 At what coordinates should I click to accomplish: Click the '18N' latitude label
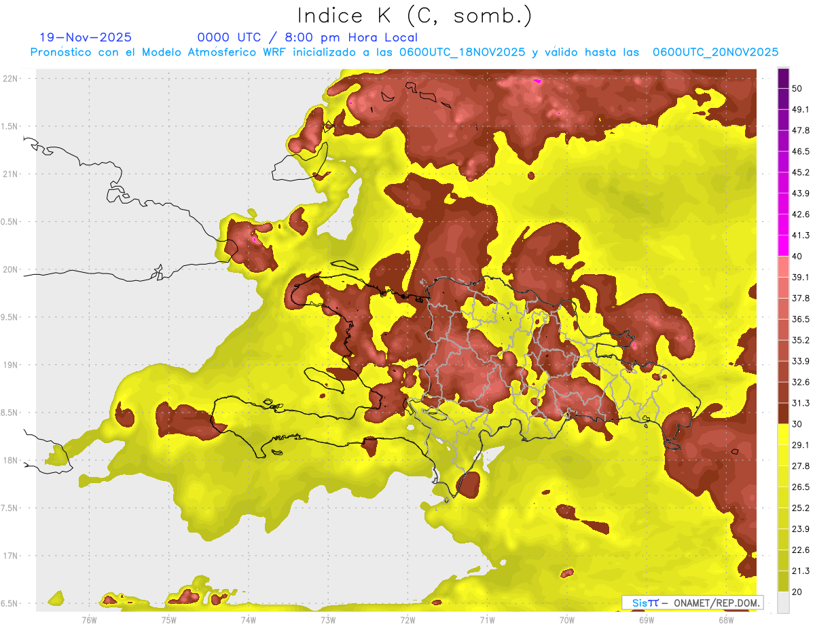[x=12, y=460]
